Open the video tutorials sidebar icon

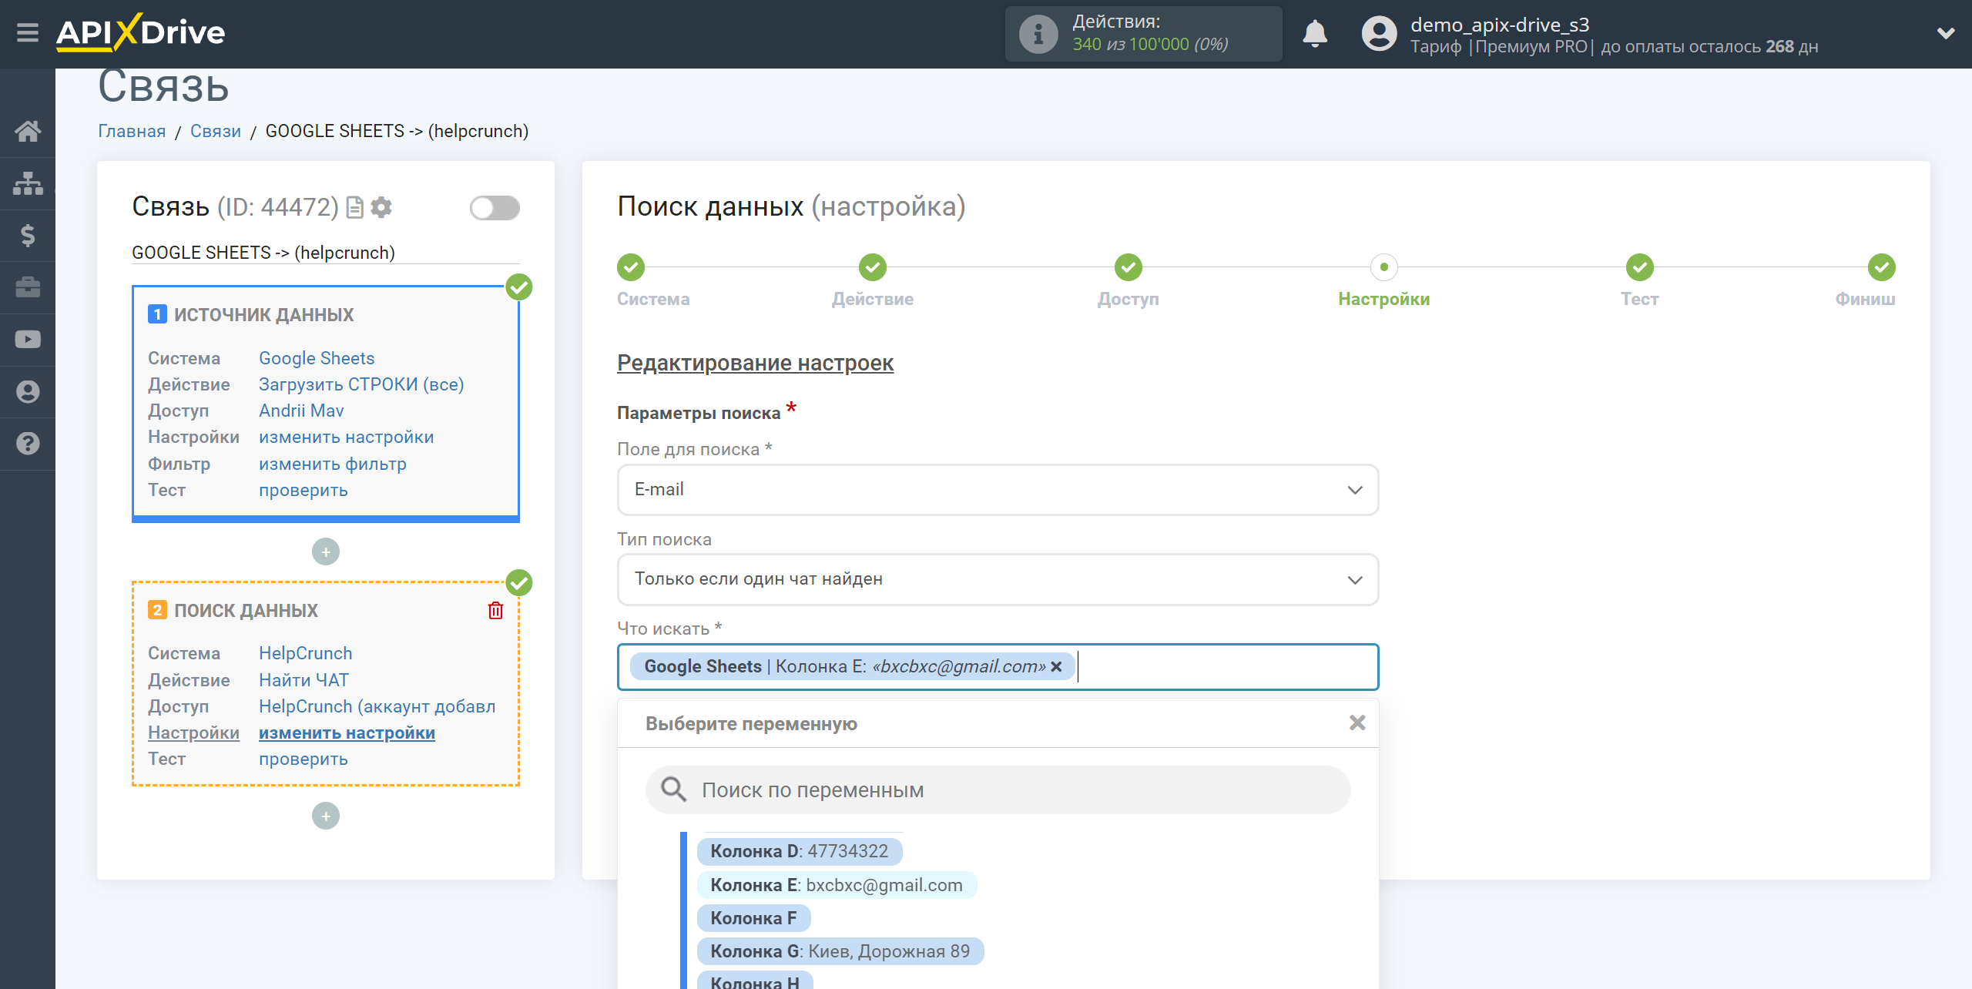tap(28, 340)
